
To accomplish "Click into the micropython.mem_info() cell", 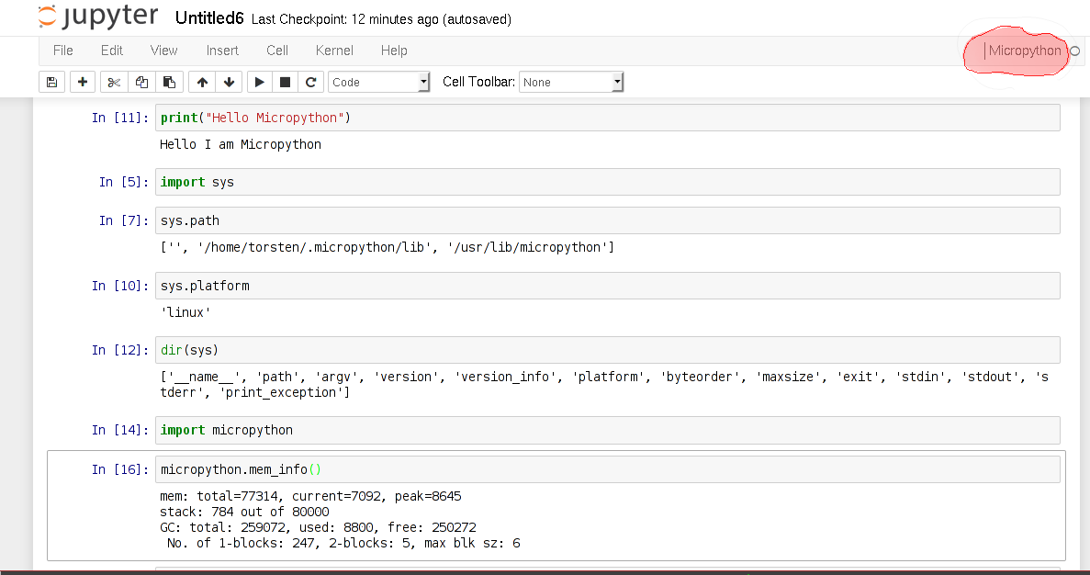I will [608, 469].
